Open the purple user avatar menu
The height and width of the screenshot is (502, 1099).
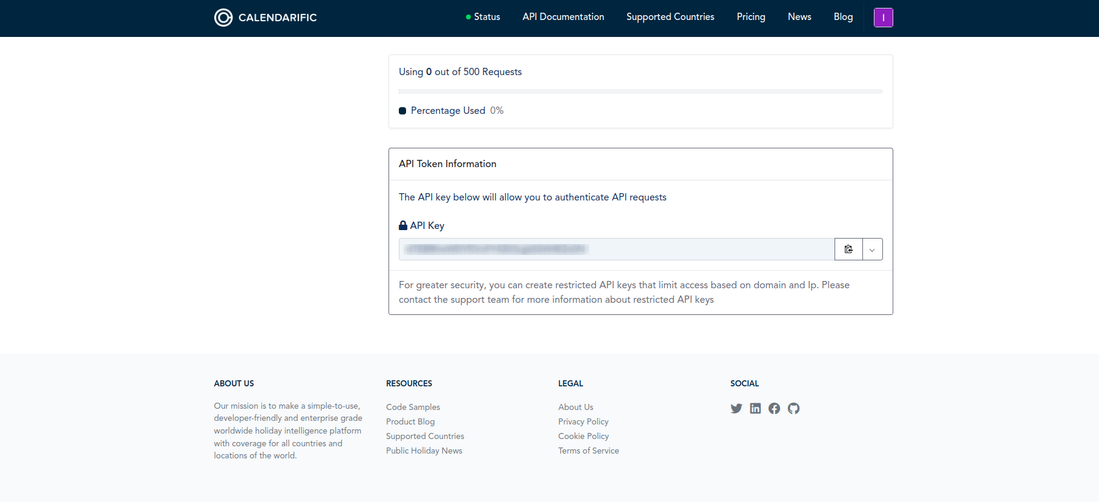[x=883, y=18]
